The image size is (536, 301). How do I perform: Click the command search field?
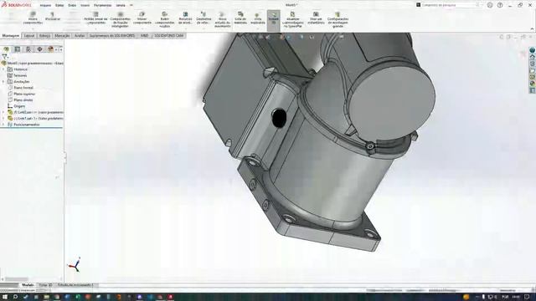(x=448, y=5)
